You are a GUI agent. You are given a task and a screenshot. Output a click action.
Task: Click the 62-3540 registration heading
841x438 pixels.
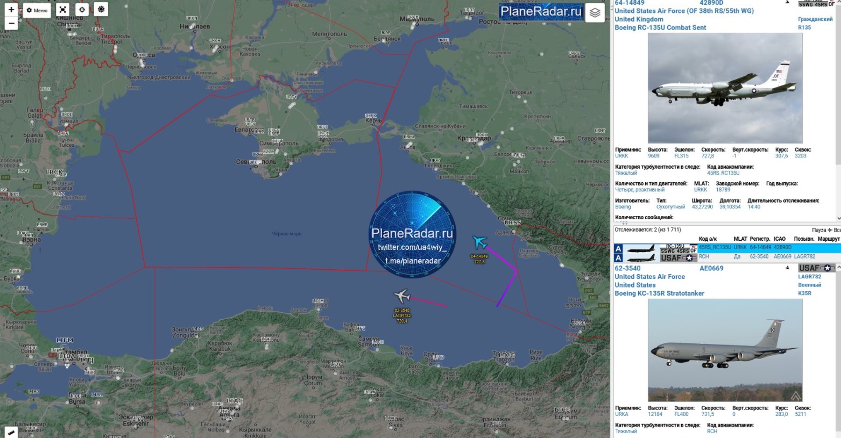tap(628, 268)
